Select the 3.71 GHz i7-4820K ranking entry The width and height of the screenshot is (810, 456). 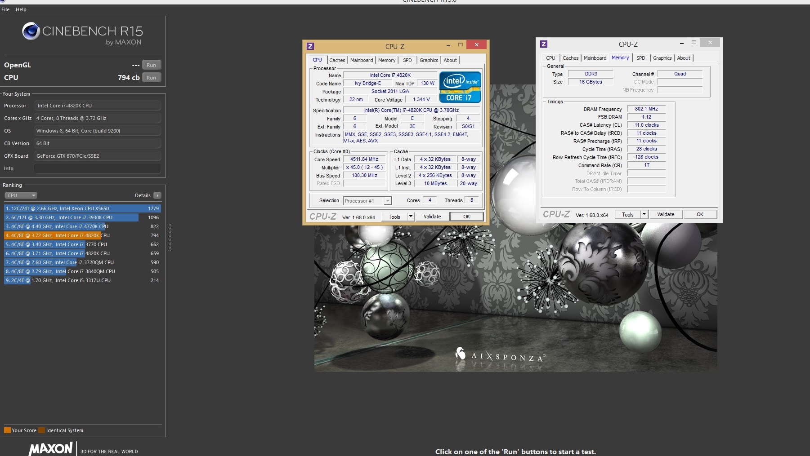82,253
